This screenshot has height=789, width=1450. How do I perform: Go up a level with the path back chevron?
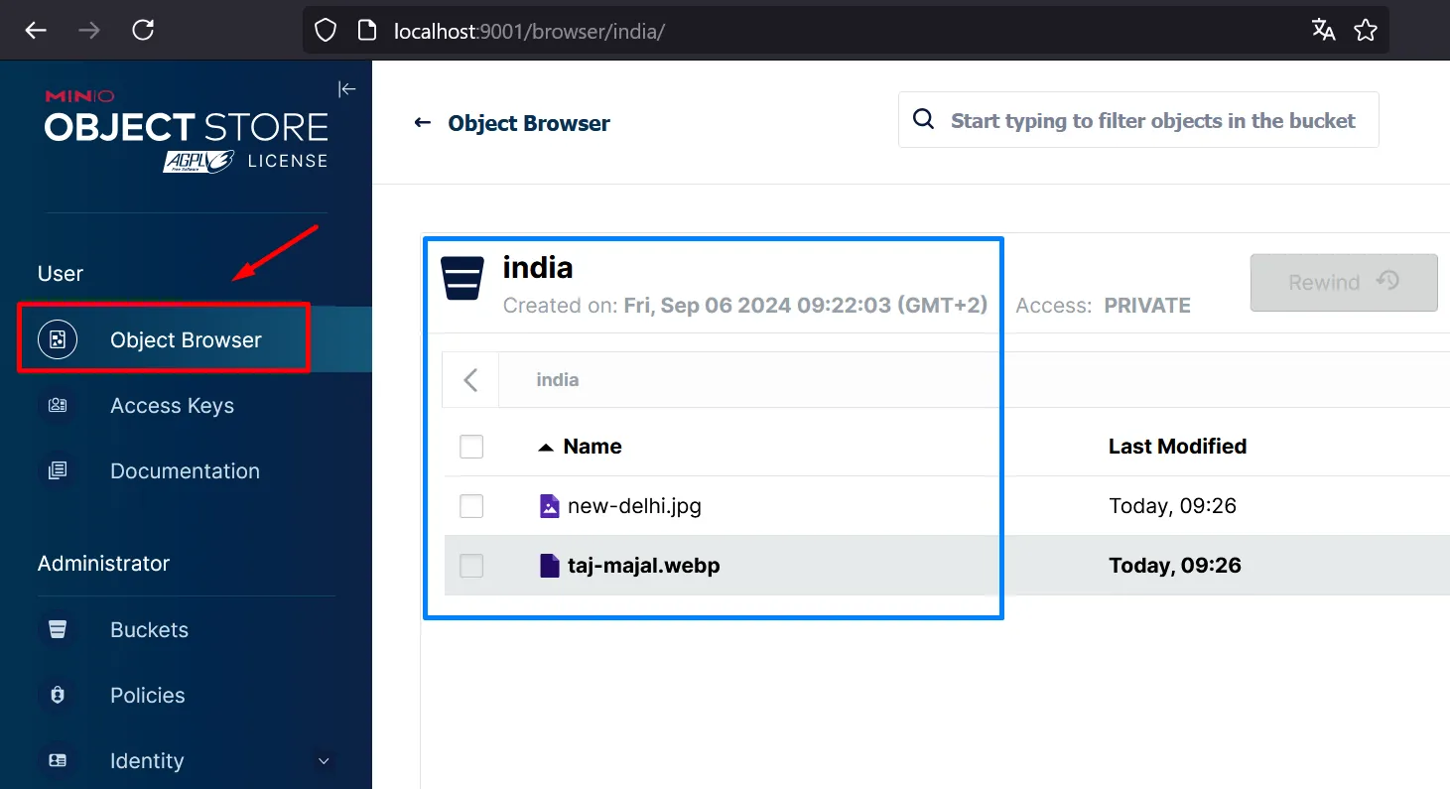(x=470, y=379)
